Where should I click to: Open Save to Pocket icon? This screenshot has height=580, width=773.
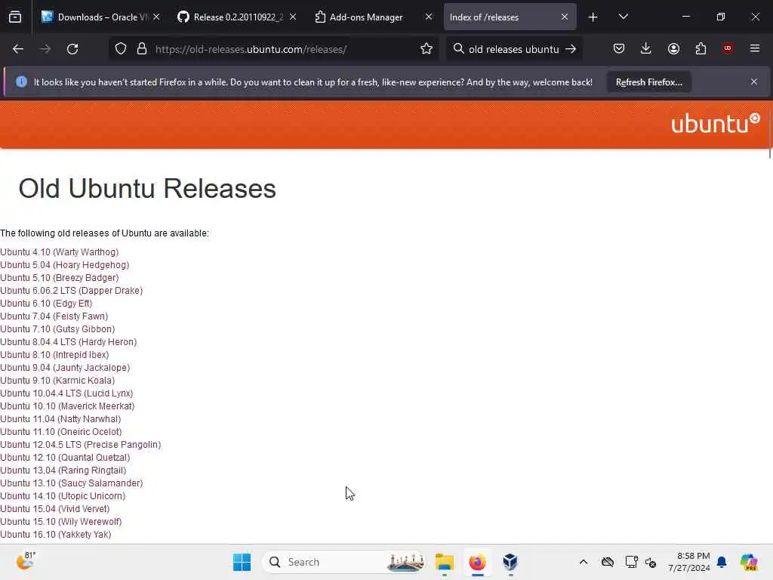point(619,48)
